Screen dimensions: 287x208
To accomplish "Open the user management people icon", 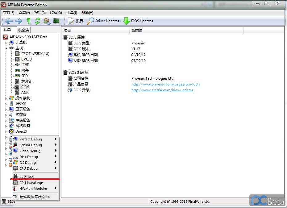I will (47, 21).
